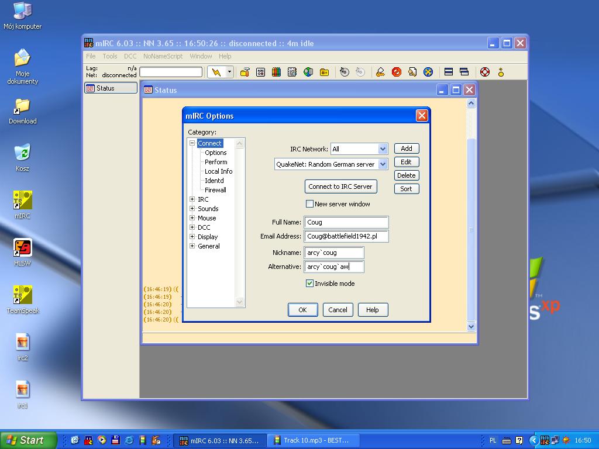Click the lifebuoy help icon in toolbar
Image resolution: width=599 pixels, height=449 pixels.
[x=485, y=72]
